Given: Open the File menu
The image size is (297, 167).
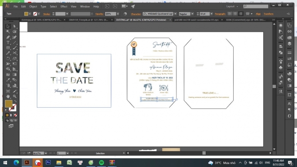Looking at the screenshot, I should (16, 7).
